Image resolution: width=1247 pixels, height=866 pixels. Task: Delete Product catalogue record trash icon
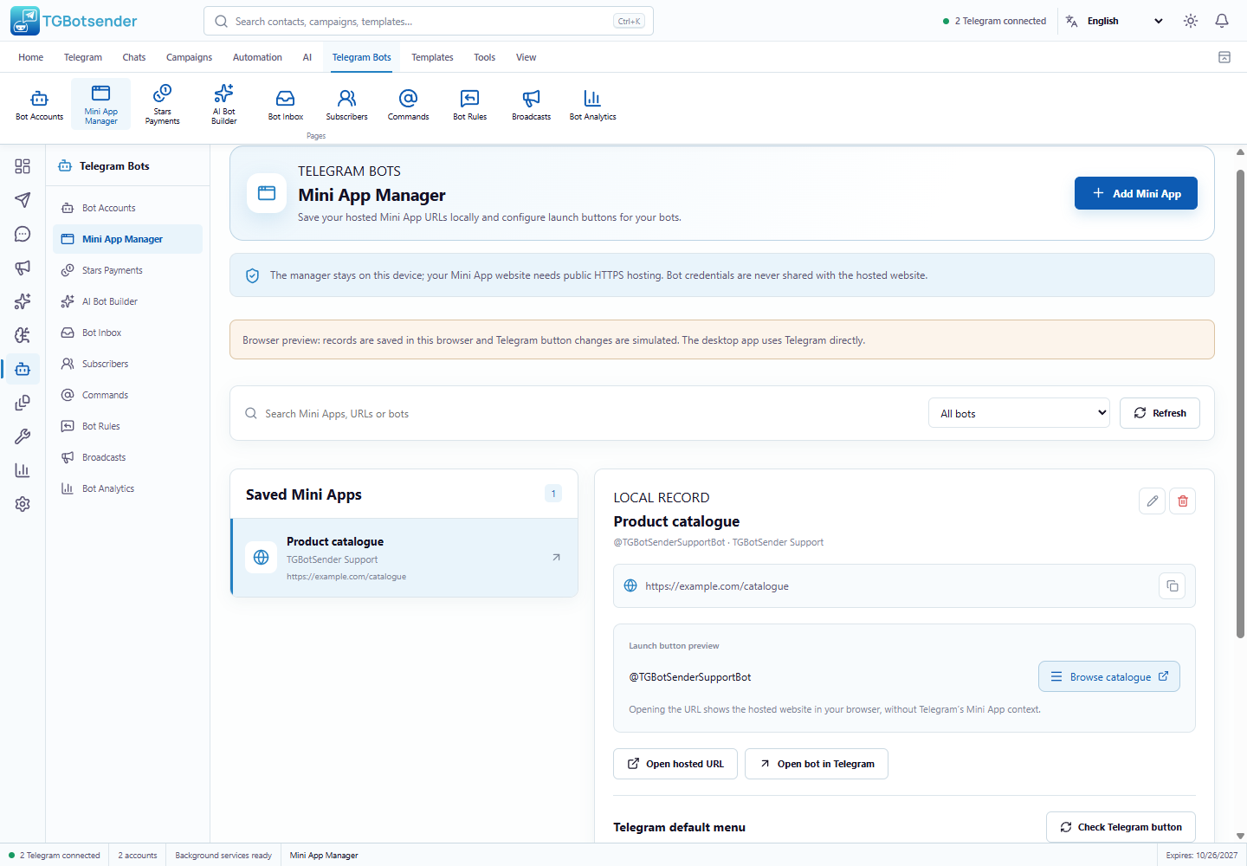(1183, 501)
